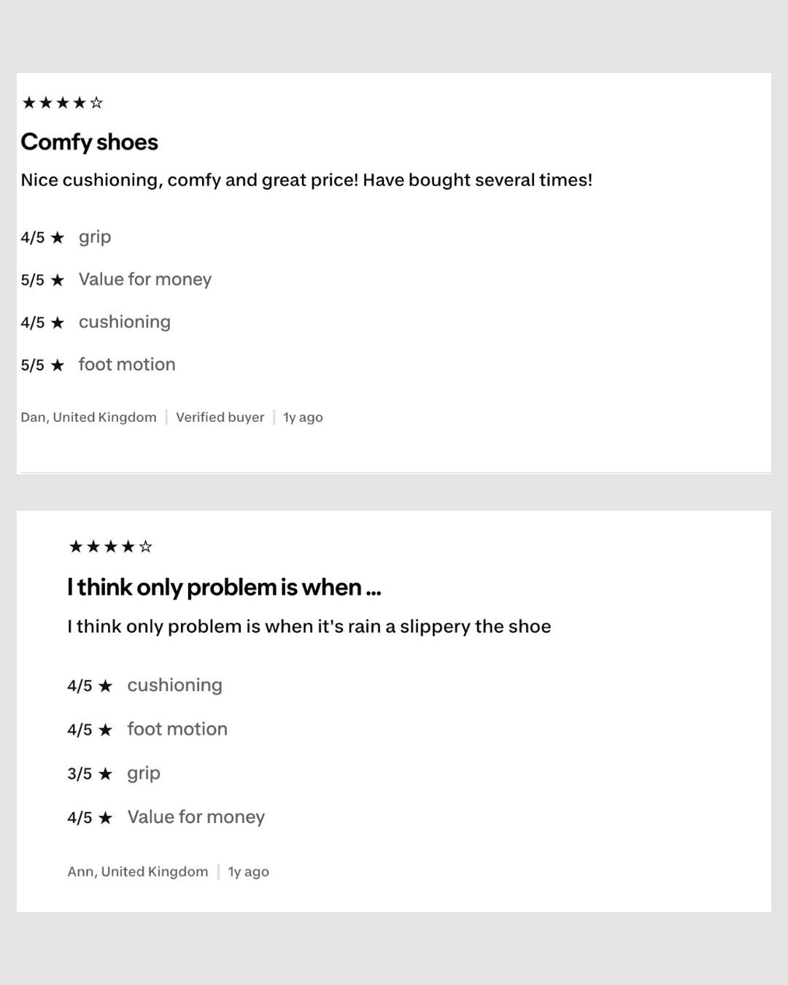Click the star beside Ann's 4/5 foot motion
788x985 pixels.
coord(106,730)
